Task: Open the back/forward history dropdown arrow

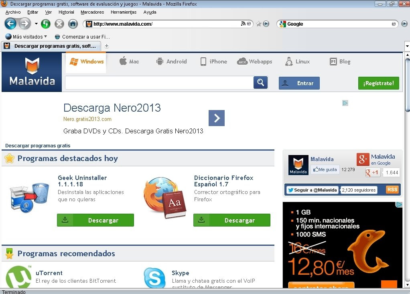Action: pos(36,24)
